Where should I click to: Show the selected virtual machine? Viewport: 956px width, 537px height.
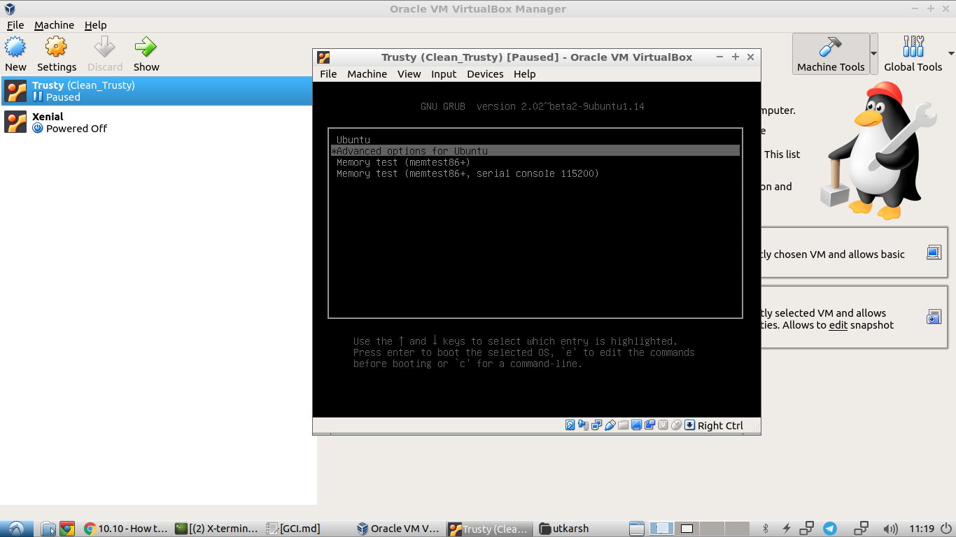pos(146,52)
